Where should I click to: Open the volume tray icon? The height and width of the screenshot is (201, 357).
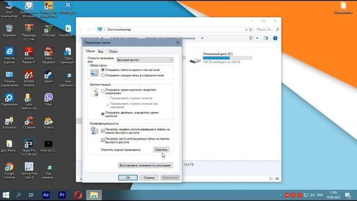[x=312, y=195]
